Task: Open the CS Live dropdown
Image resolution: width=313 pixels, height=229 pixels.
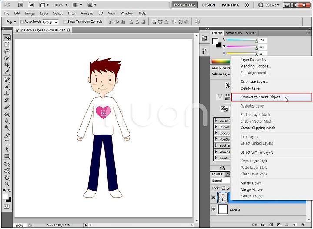Action: tap(269, 5)
